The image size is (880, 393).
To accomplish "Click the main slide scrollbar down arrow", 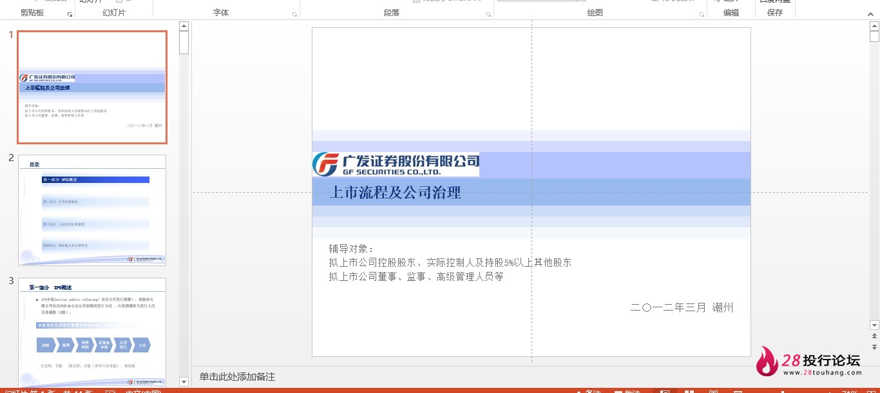I will point(874,325).
